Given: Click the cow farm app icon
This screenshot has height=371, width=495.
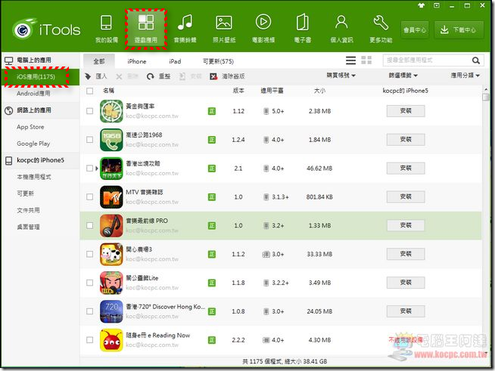Looking at the screenshot, I should tap(111, 254).
